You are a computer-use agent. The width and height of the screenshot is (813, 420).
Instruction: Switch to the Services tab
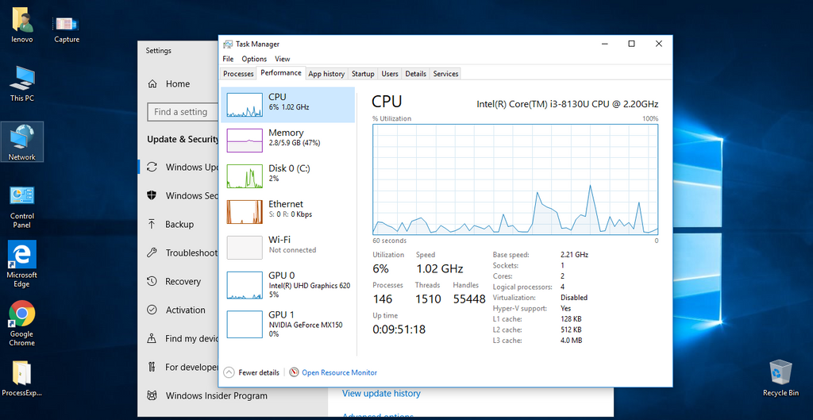tap(446, 74)
